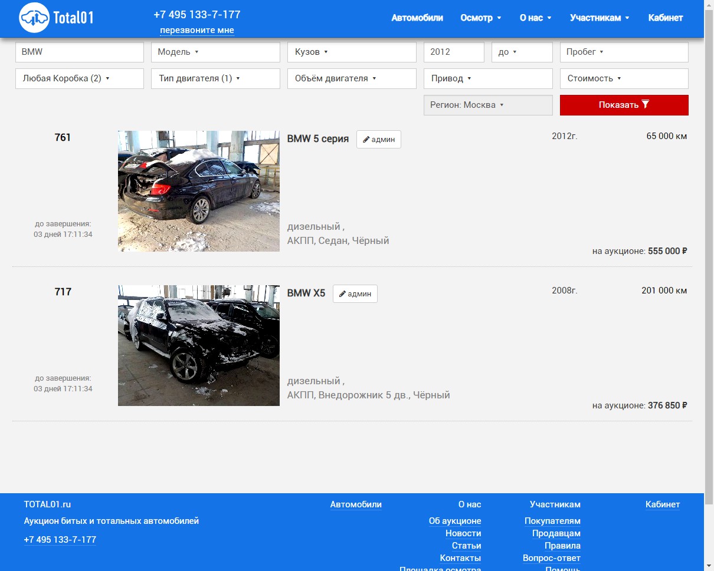Open the Участникам header menu
Viewport: 714px width, 571px height.
click(600, 18)
